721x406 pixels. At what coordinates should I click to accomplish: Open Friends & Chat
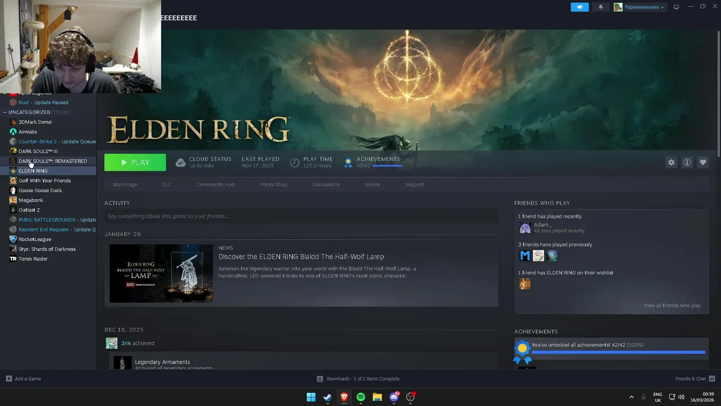click(x=695, y=379)
